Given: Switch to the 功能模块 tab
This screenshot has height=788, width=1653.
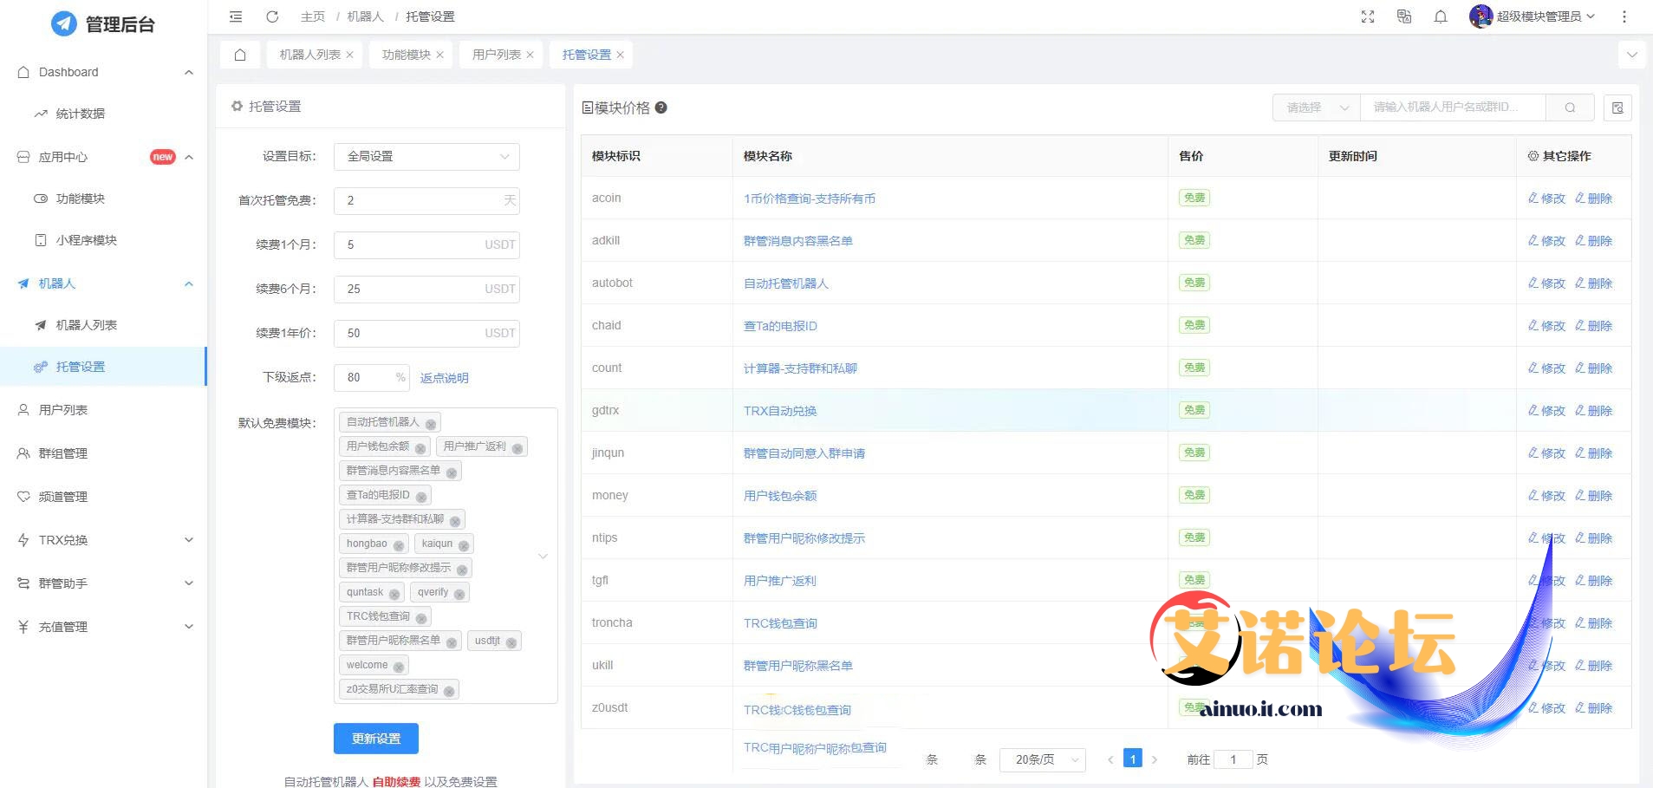Looking at the screenshot, I should click(x=407, y=55).
